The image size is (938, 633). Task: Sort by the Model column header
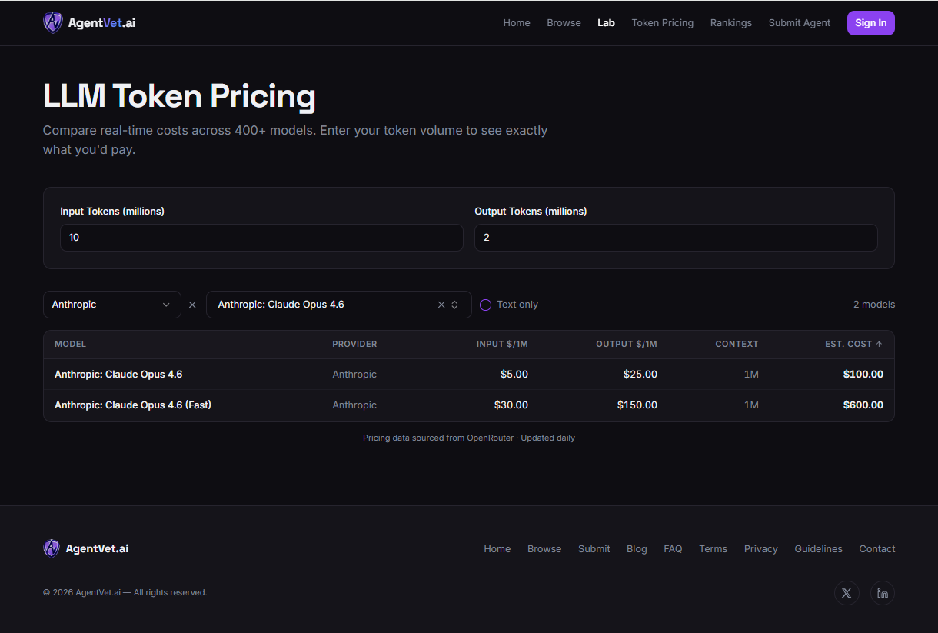70,344
